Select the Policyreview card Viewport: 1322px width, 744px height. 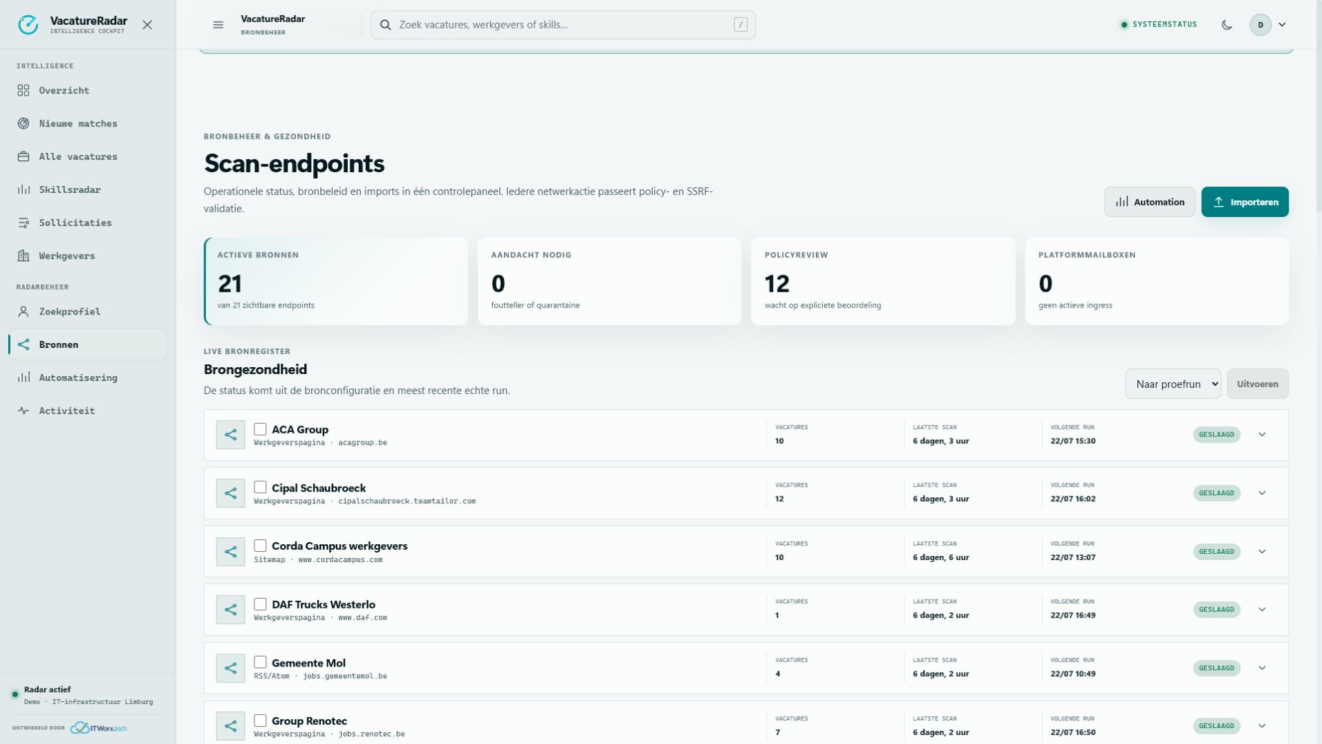(883, 281)
